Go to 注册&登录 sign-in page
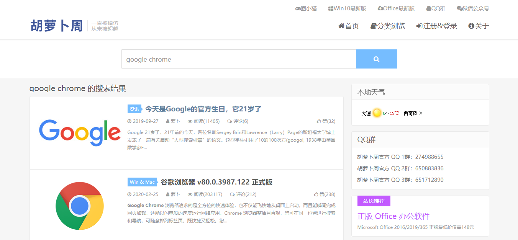The width and height of the screenshot is (518, 240). point(436,26)
